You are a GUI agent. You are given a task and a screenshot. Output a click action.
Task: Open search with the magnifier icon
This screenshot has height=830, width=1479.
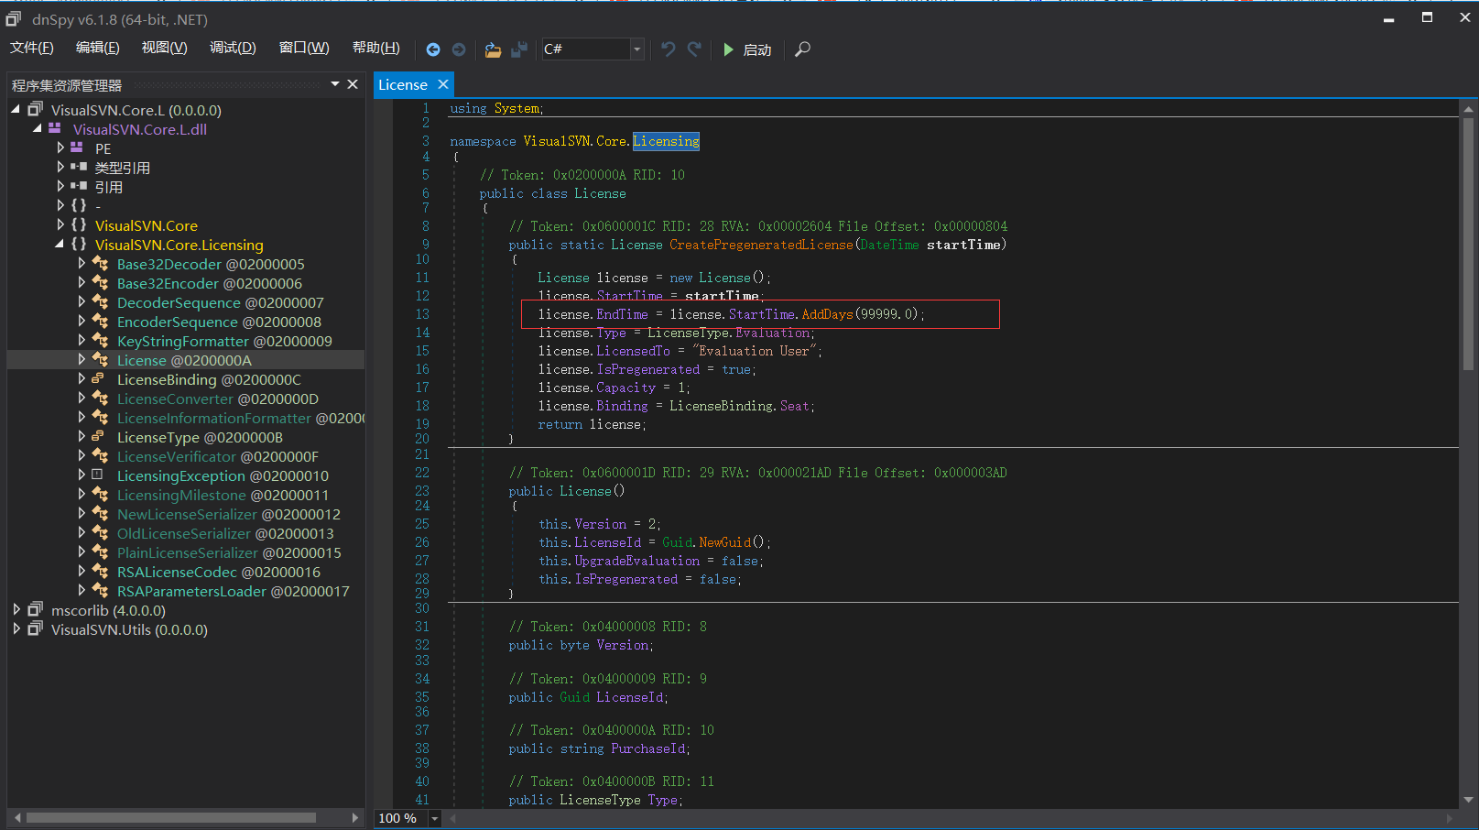pyautogui.click(x=802, y=49)
